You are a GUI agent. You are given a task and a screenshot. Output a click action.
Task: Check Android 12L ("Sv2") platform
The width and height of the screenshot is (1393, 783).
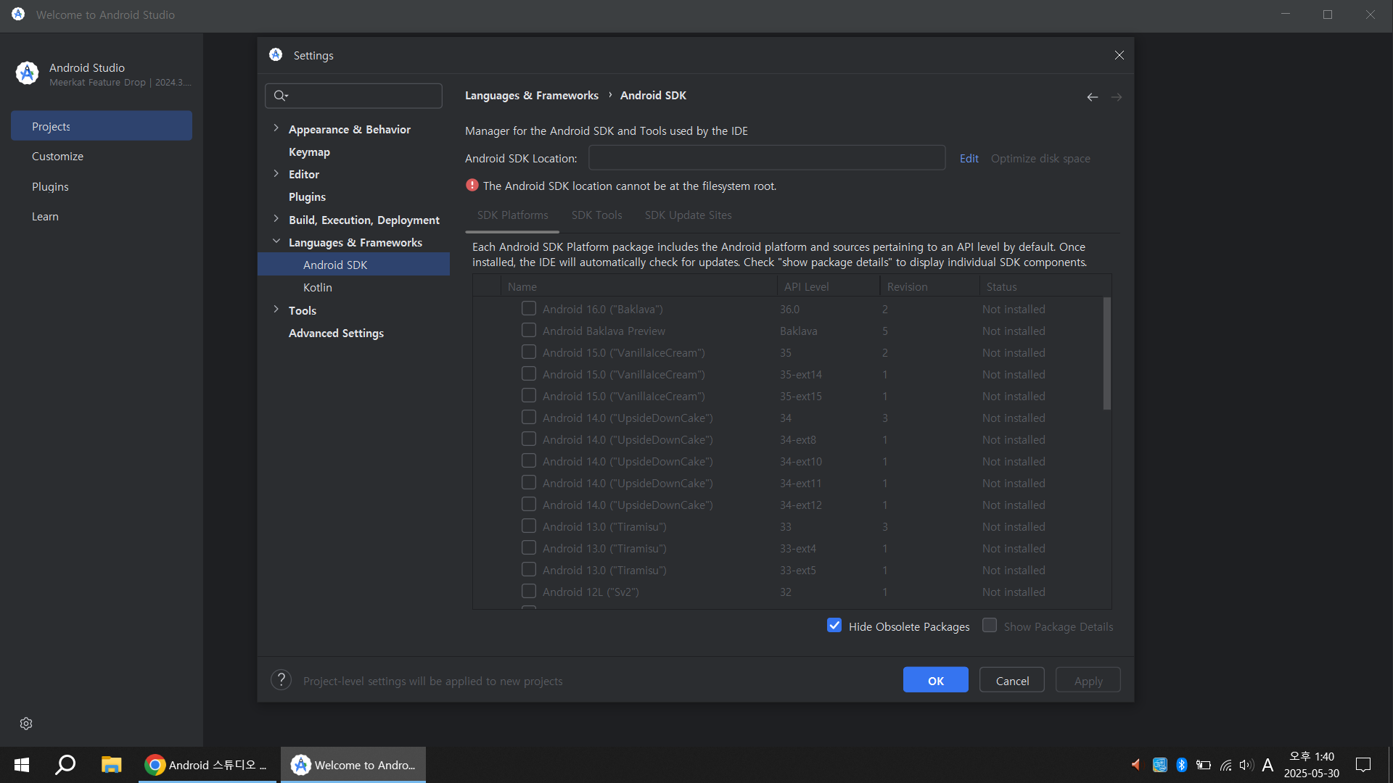(529, 591)
